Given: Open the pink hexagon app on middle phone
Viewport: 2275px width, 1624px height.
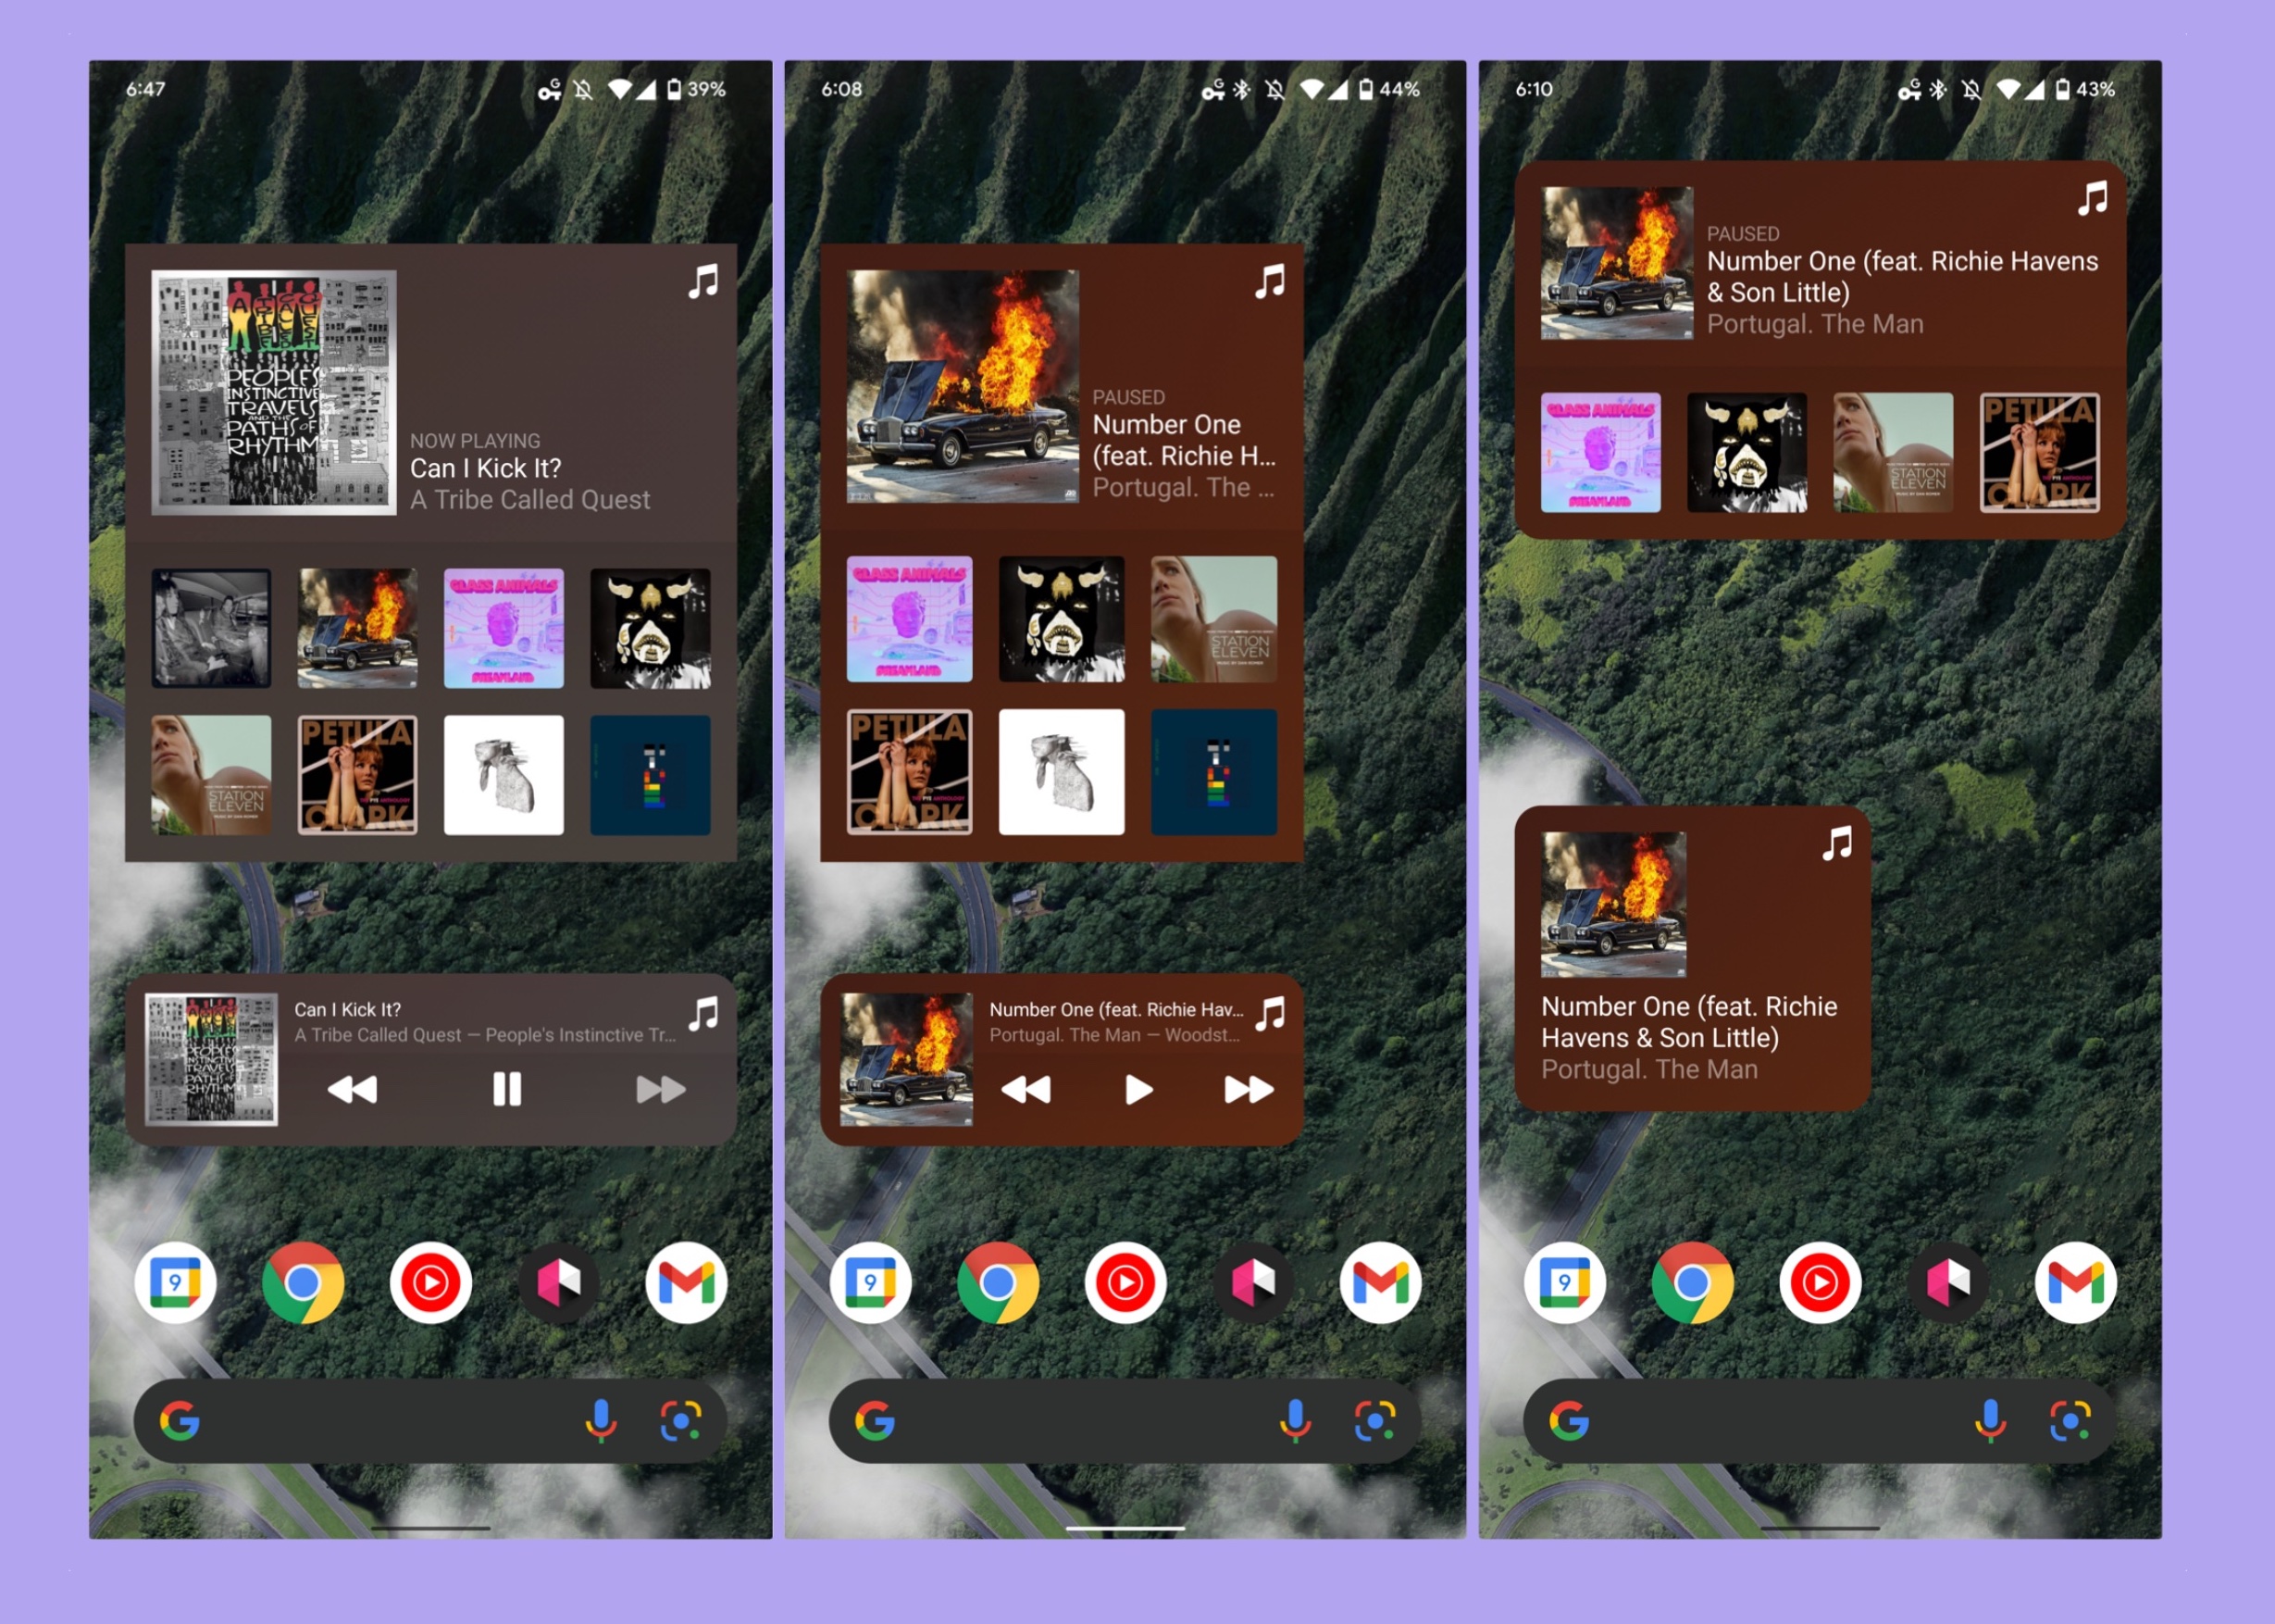Looking at the screenshot, I should pos(1253,1282).
